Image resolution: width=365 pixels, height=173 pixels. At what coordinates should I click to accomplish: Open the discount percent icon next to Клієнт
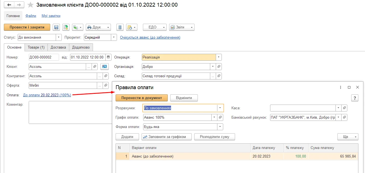[x=105, y=66]
